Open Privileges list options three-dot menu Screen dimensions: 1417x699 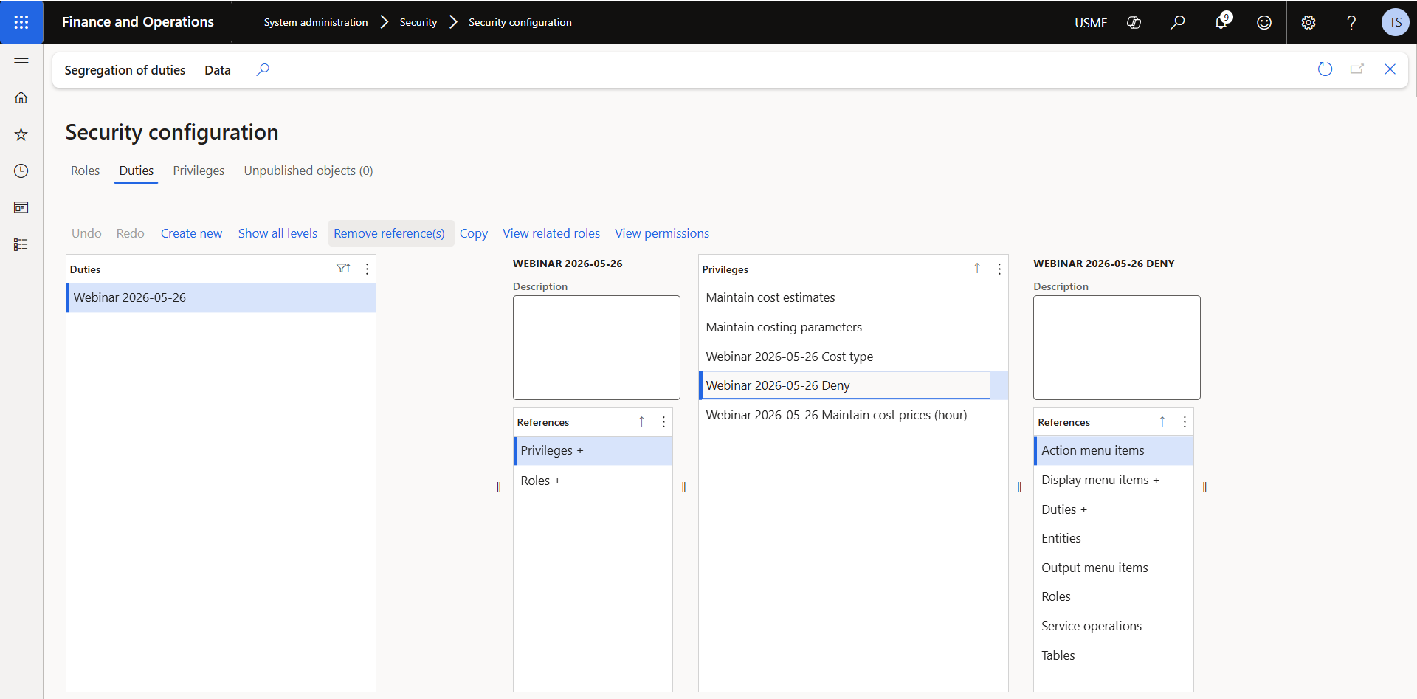click(999, 269)
